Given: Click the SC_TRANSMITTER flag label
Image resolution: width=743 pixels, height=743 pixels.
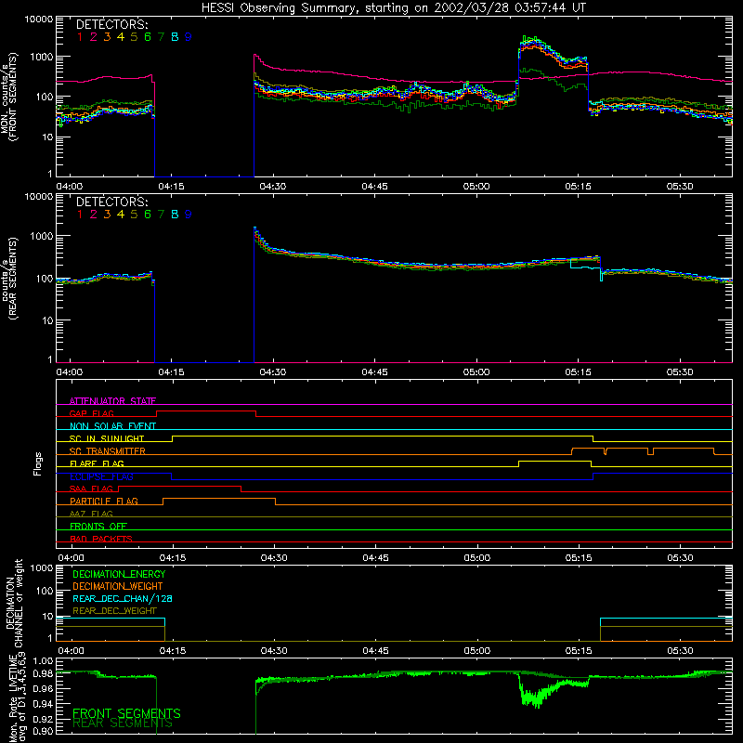Looking at the screenshot, I should [108, 451].
